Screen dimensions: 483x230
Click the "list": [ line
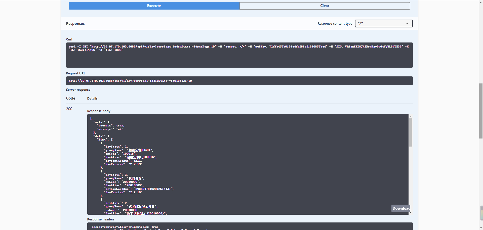tap(105, 140)
